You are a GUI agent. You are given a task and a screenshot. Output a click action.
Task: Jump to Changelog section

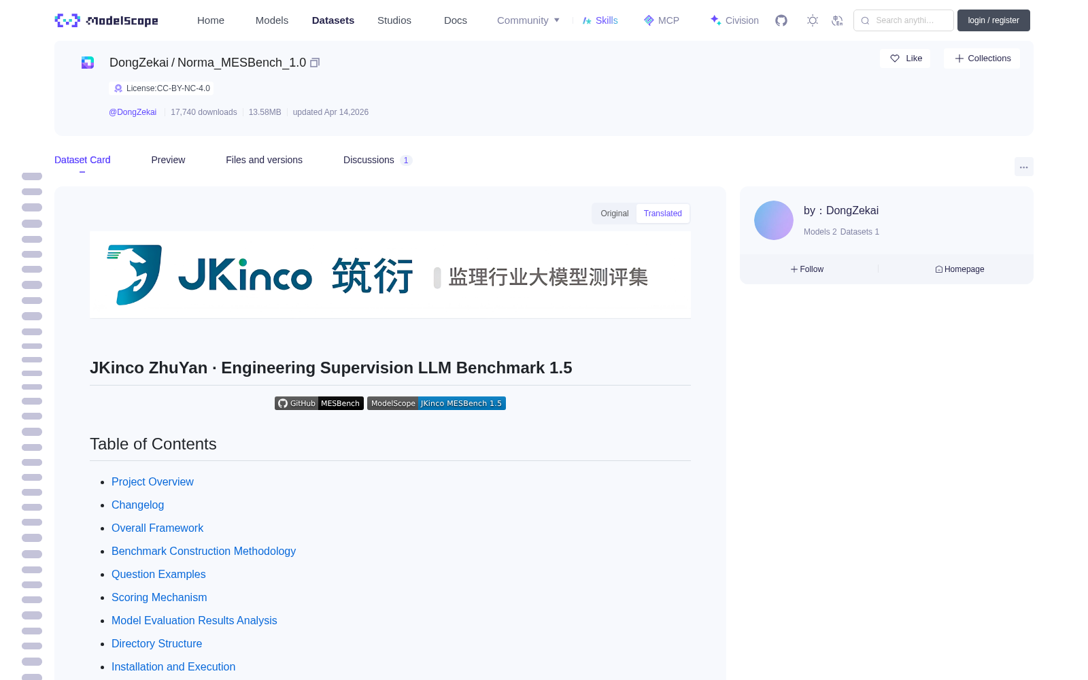pos(137,505)
